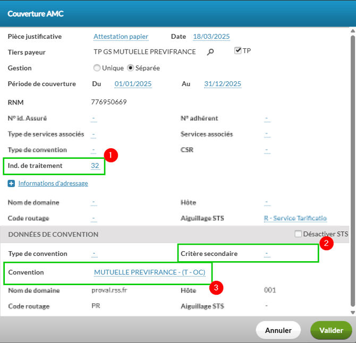
Task: Open the Informations d'adressage link
Action: click(53, 184)
